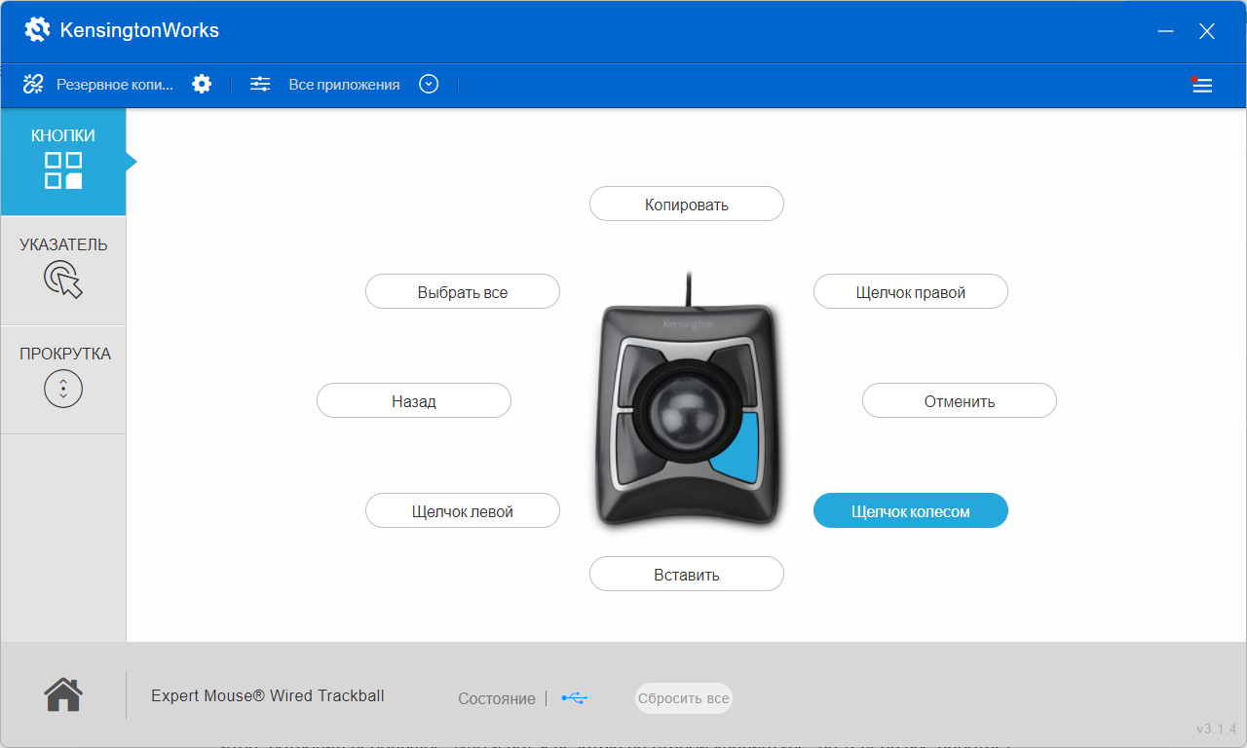Expand the Все приложения dropdown arrow

coord(429,84)
